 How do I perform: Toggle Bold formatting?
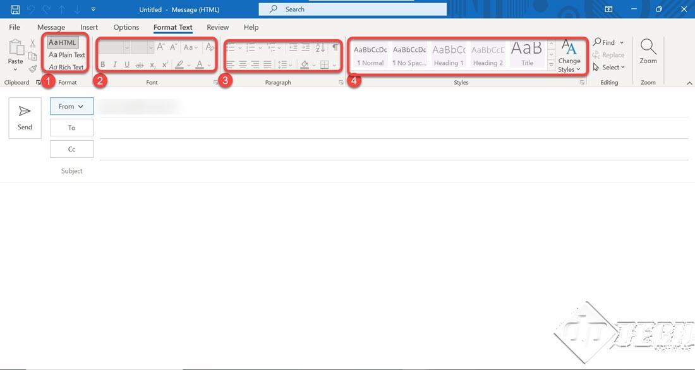pyautogui.click(x=103, y=64)
